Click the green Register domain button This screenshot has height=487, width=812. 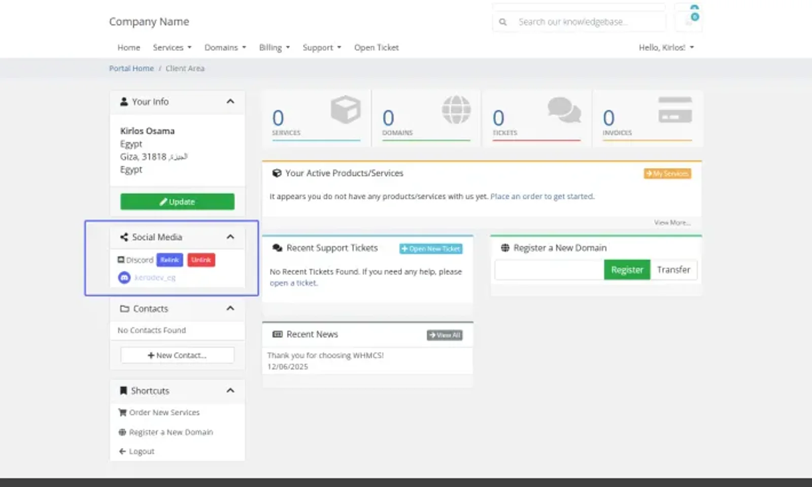[x=627, y=270]
